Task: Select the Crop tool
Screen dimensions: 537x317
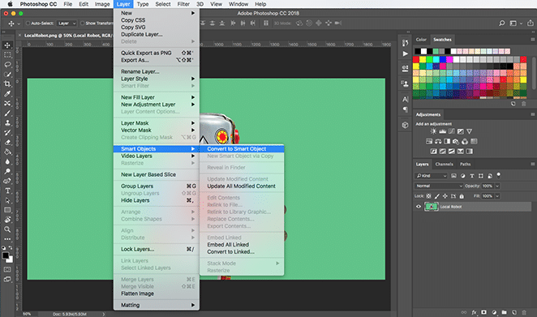Action: (x=7, y=84)
